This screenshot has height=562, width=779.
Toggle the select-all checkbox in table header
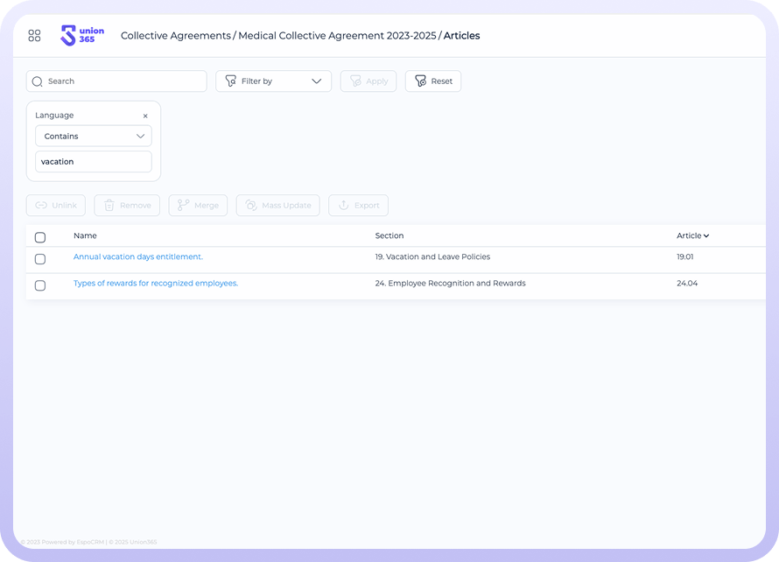40,237
